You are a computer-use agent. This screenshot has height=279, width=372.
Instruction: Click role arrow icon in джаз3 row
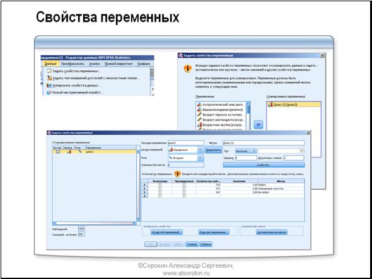79,152
